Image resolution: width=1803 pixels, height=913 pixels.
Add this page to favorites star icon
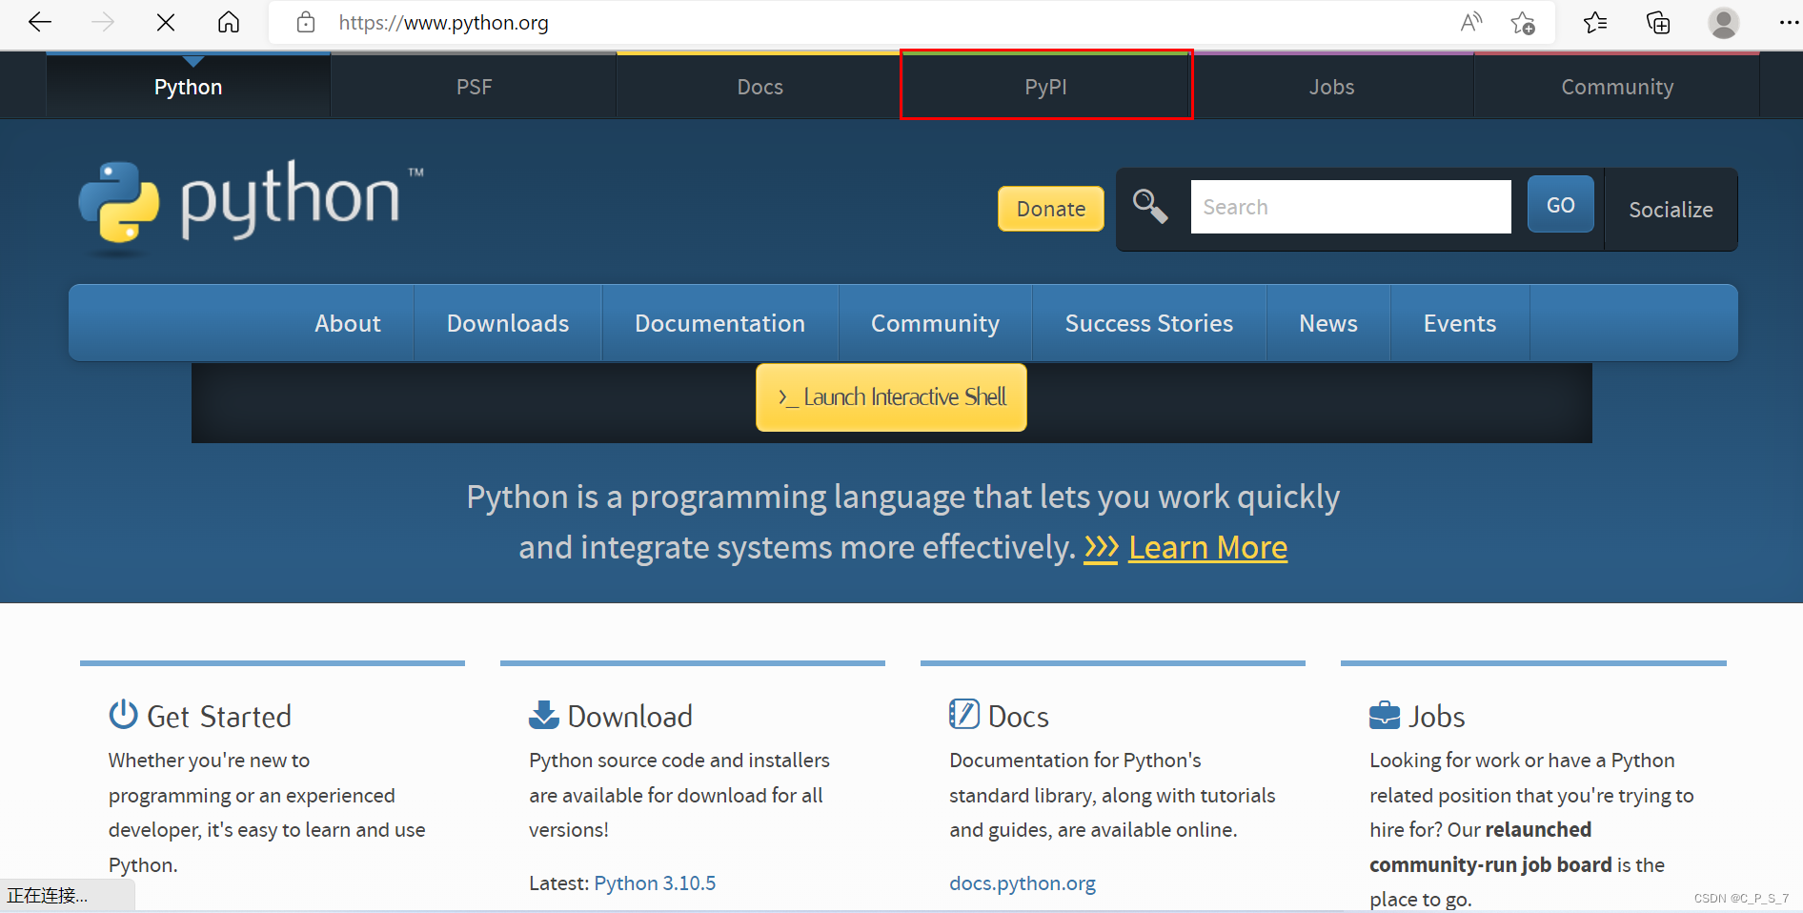[x=1523, y=22]
